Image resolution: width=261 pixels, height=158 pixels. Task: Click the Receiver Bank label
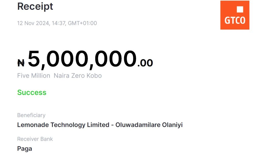click(35, 139)
